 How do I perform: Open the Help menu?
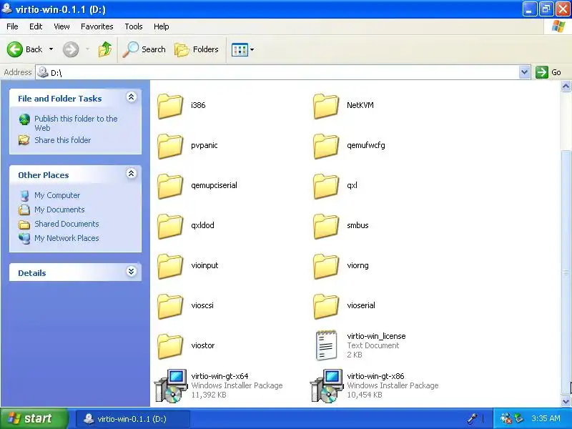162,26
